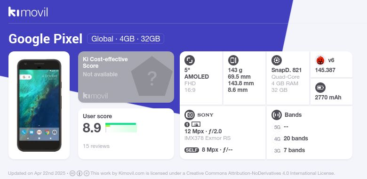367x179 pixels.
Task: Click the 3G bands badge
Action: coord(277,151)
